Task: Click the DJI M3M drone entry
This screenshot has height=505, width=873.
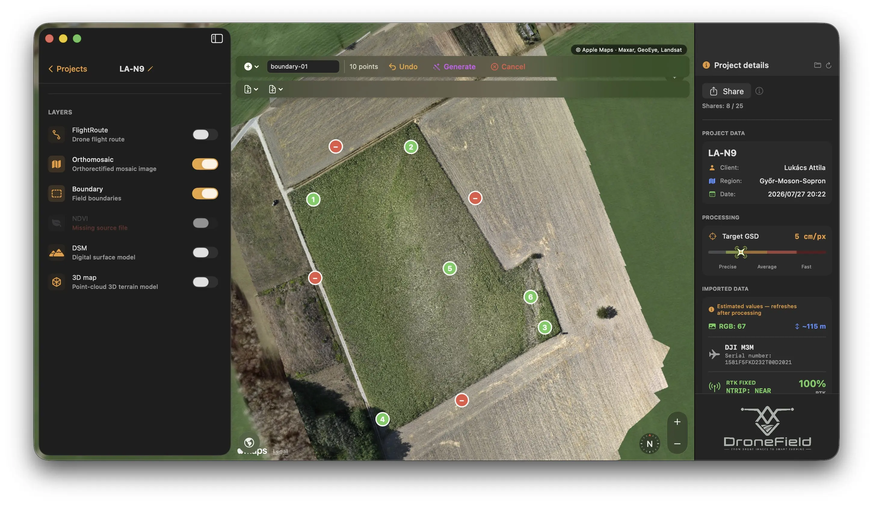Action: pyautogui.click(x=767, y=354)
